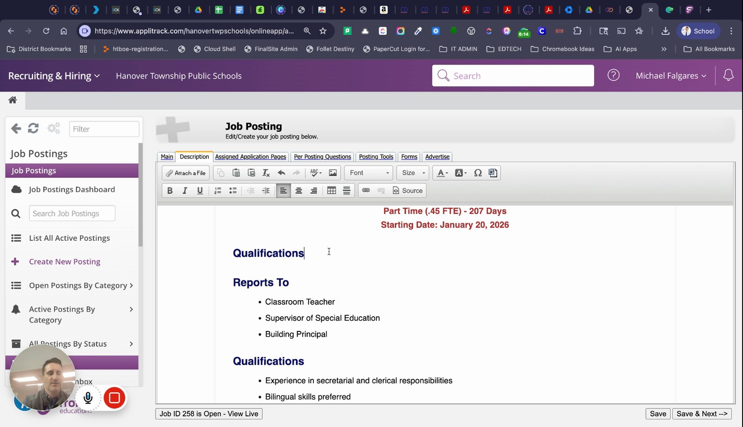The width and height of the screenshot is (743, 427).
Task: Insert special character with Omega icon
Action: (478, 173)
